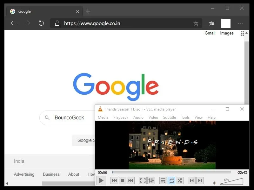Click the browser address bar URL
Screen dimensions: 254x190
coord(92,23)
